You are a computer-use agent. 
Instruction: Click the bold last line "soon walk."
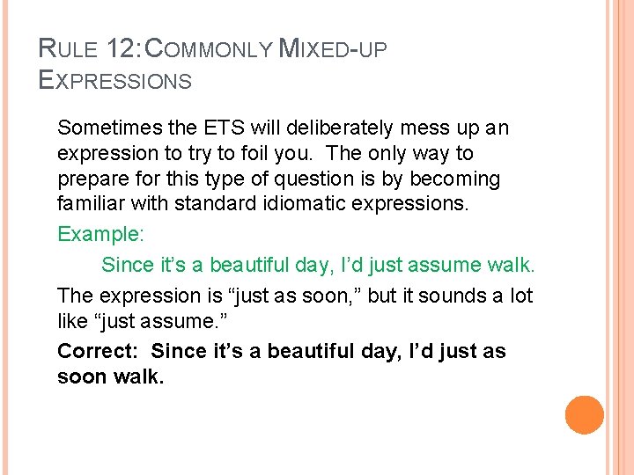(111, 377)
